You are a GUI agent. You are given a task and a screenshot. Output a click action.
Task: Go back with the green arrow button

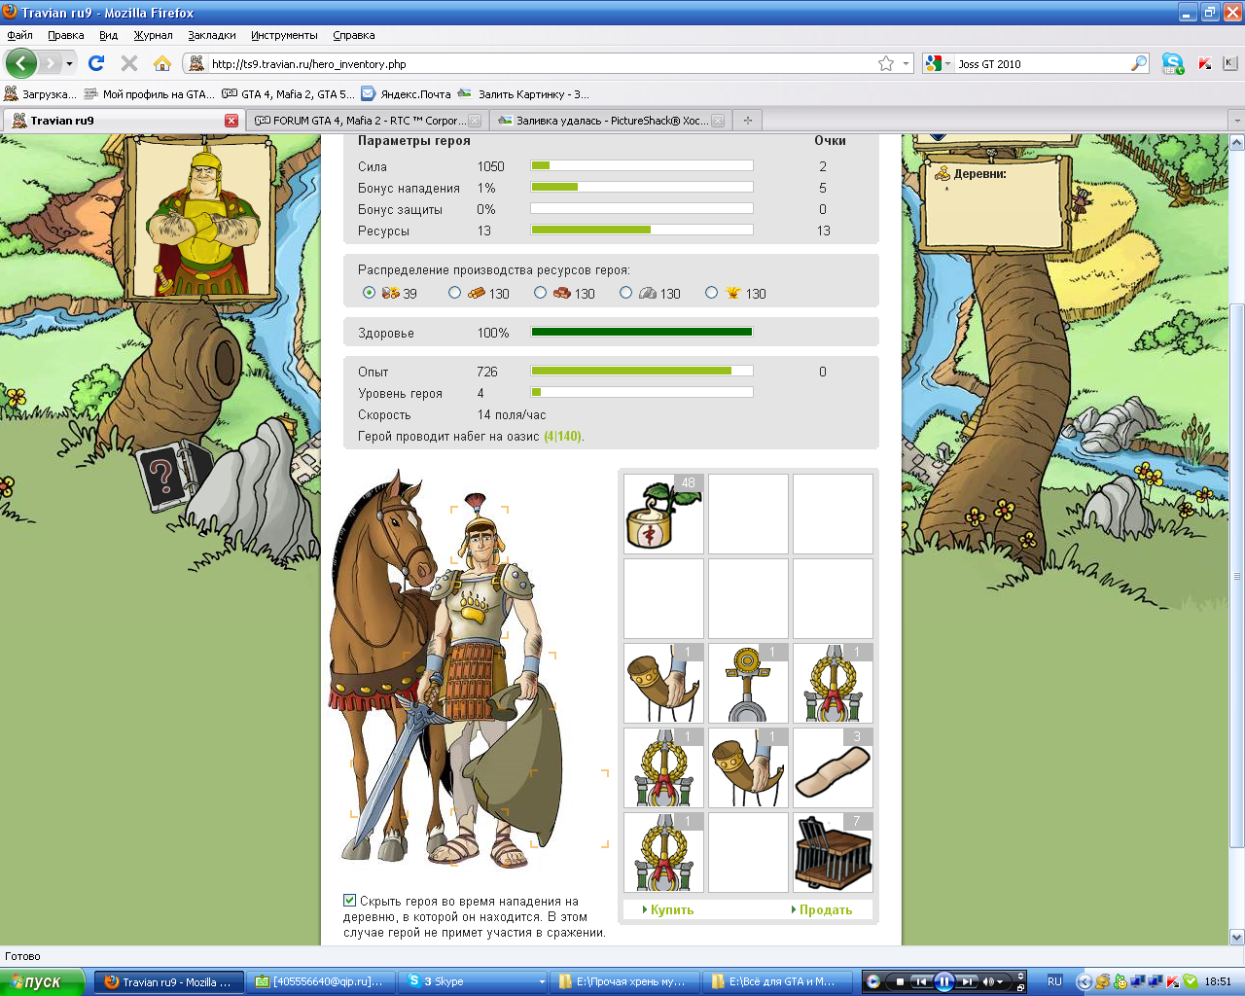pyautogui.click(x=21, y=63)
